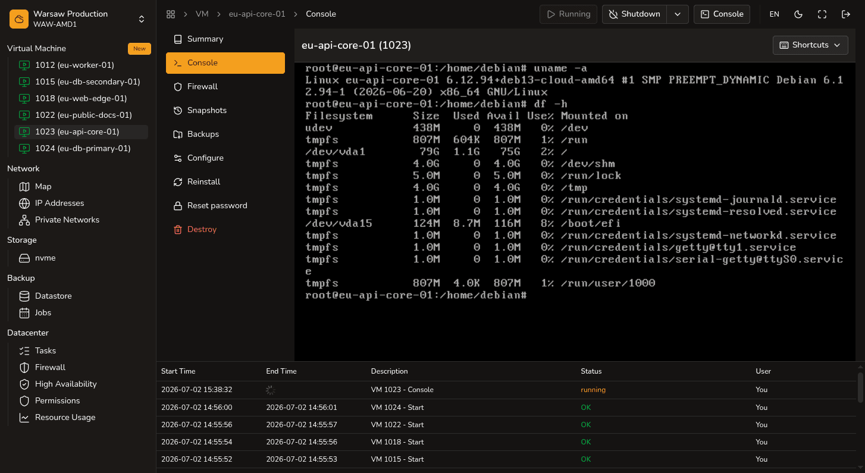865x473 pixels.
Task: Select VM 1012 (eu-worker-01)
Action: [81, 65]
